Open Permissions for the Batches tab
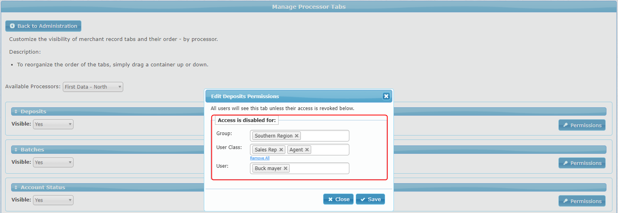Viewport: 618px width, 213px height. pyautogui.click(x=582, y=163)
